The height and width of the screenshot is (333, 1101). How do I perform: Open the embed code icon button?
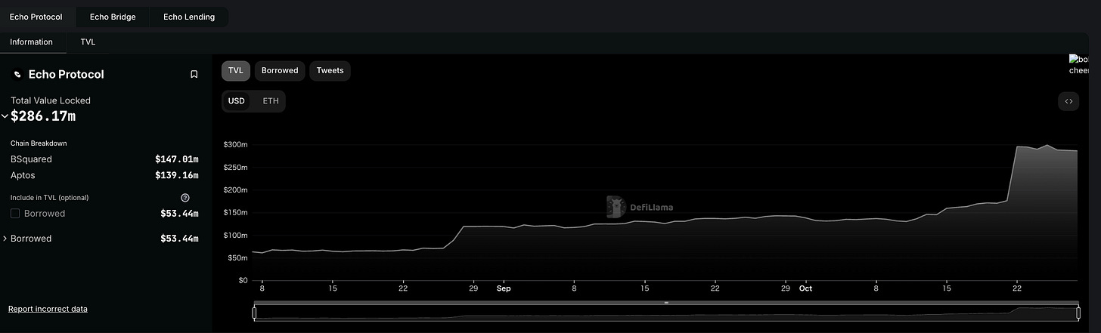coord(1068,101)
